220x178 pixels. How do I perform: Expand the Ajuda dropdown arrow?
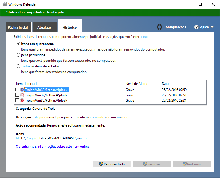(212, 27)
